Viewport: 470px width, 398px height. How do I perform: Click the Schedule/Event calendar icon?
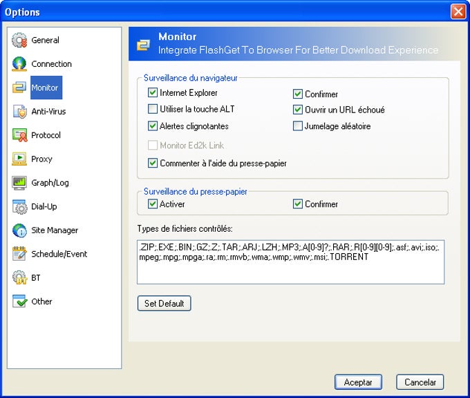(19, 254)
